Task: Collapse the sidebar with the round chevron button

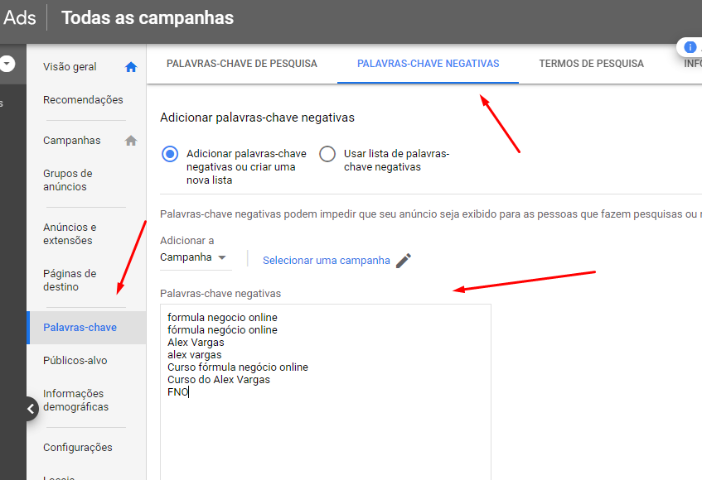Action: [x=31, y=409]
